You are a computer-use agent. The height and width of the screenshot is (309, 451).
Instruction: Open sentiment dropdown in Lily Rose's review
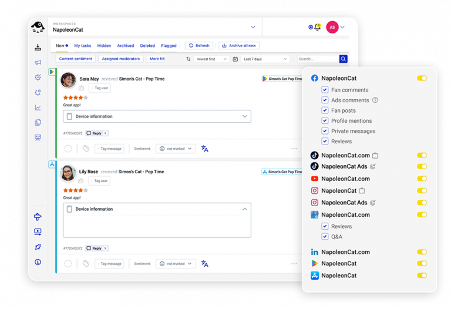coord(176,264)
